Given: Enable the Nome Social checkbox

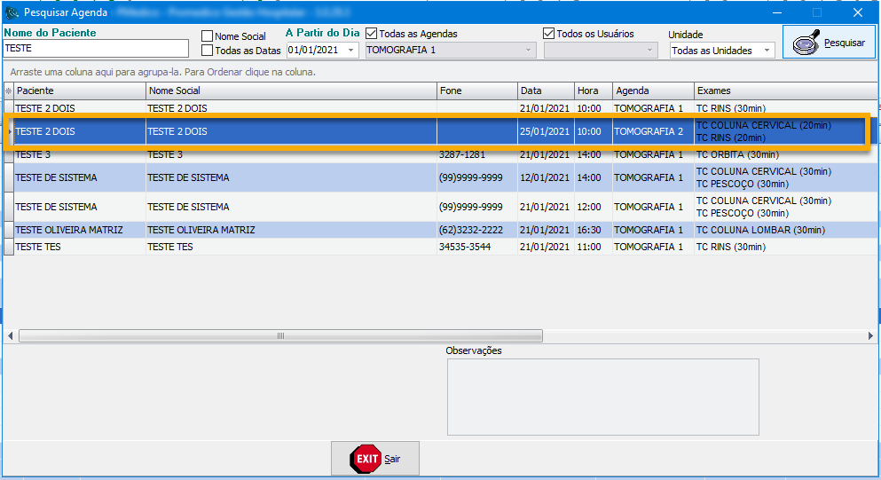Looking at the screenshot, I should click(208, 36).
